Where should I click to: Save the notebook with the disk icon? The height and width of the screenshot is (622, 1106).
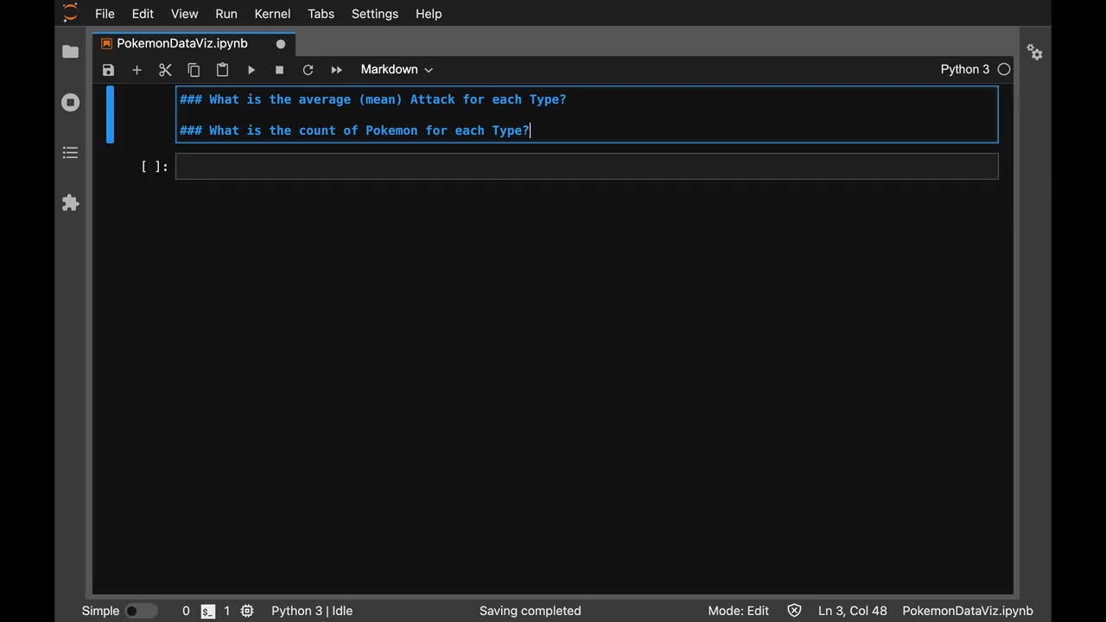coord(108,70)
